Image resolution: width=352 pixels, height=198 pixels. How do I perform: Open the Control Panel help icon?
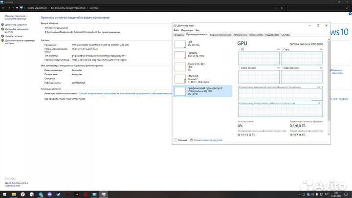tap(350, 14)
